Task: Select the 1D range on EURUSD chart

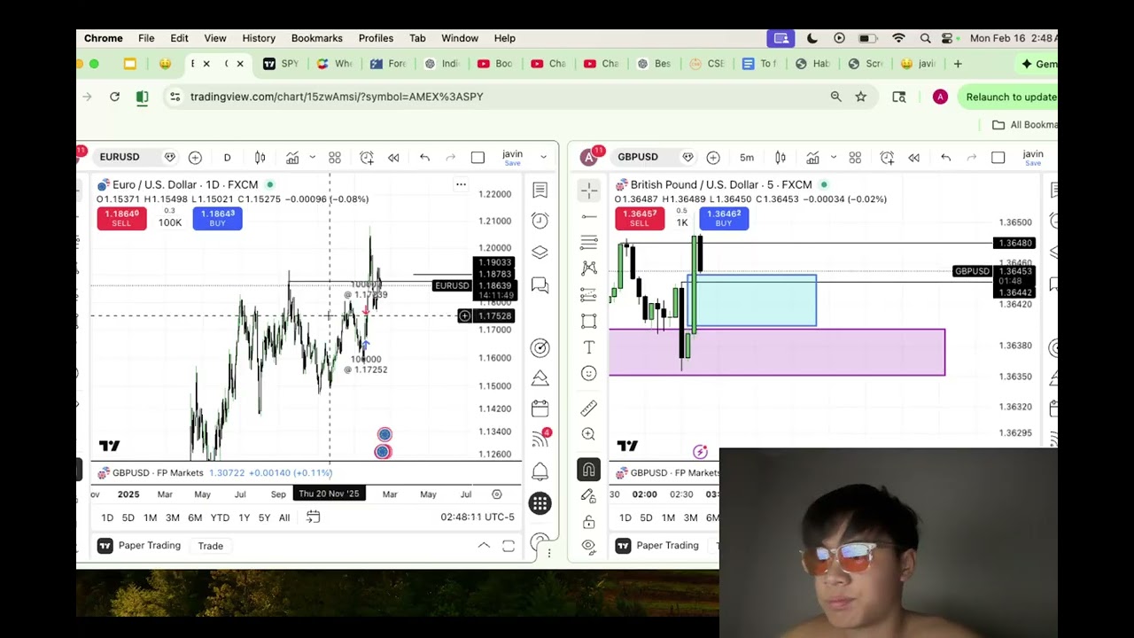Action: [x=107, y=517]
